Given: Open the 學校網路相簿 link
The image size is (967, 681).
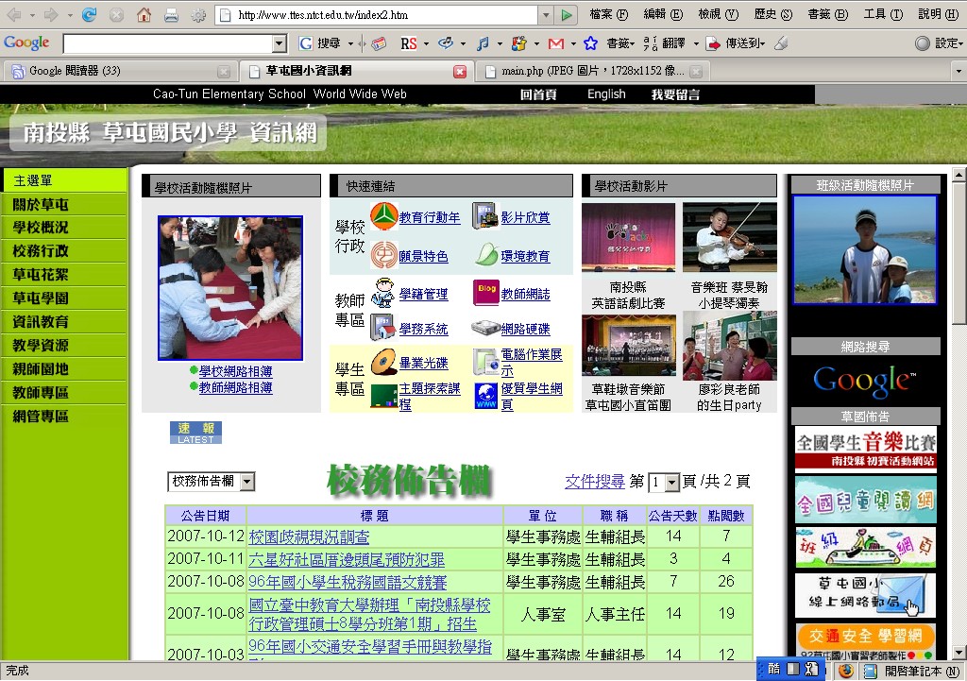Looking at the screenshot, I should coord(235,371).
